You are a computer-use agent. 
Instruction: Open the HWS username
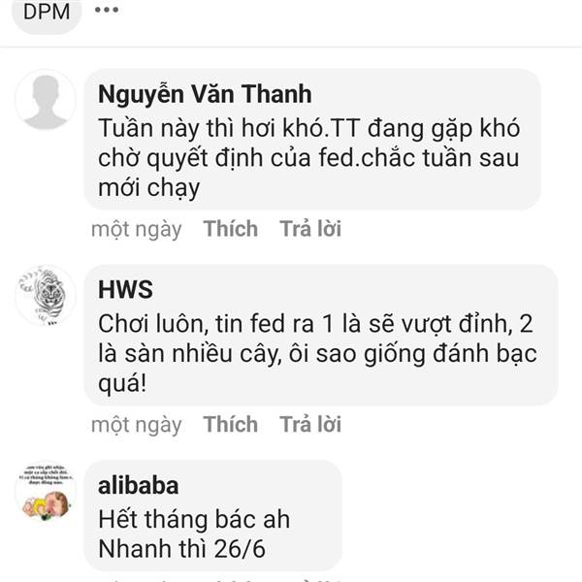pos(125,289)
